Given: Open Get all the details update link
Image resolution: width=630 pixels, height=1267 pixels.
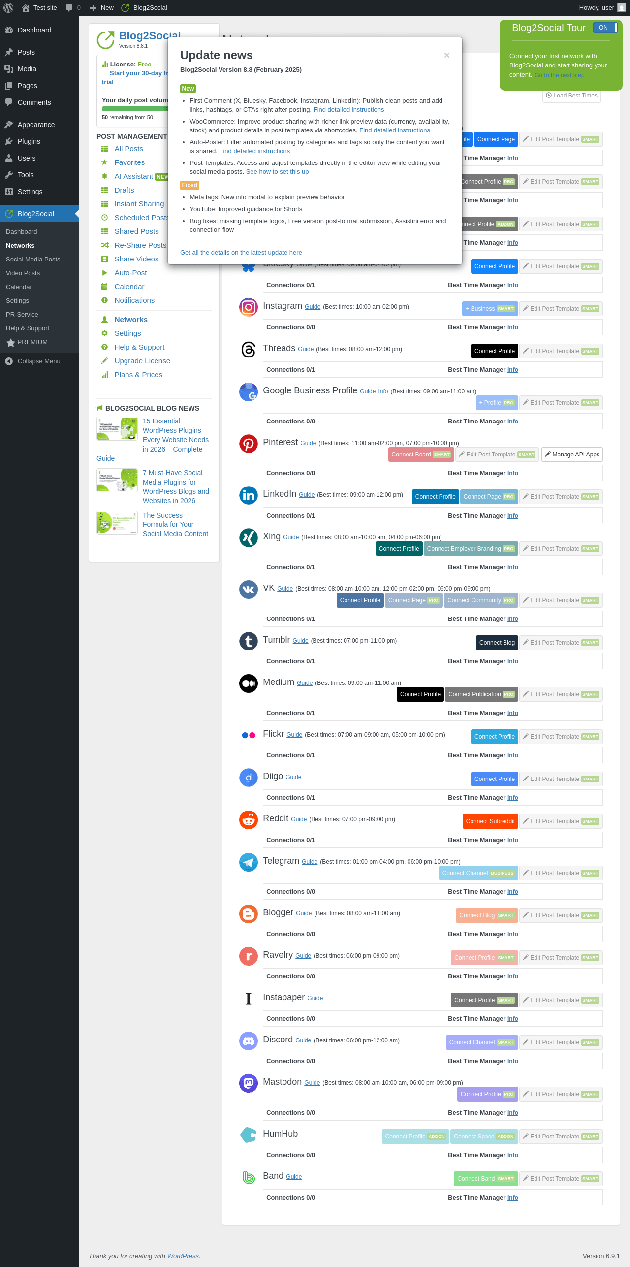Looking at the screenshot, I should point(241,253).
